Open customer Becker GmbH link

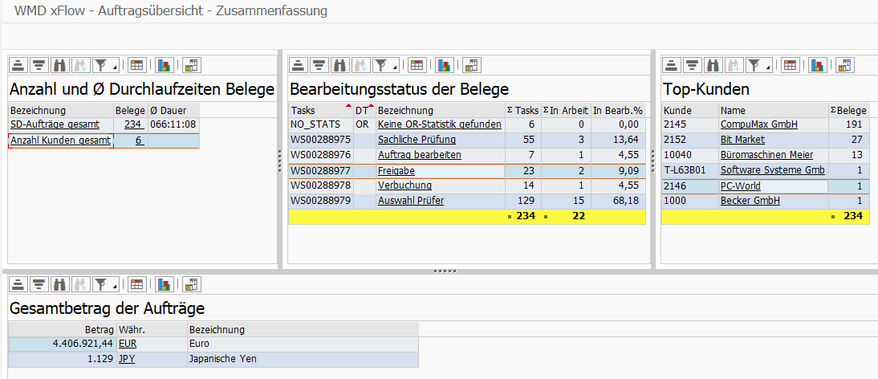click(x=750, y=201)
